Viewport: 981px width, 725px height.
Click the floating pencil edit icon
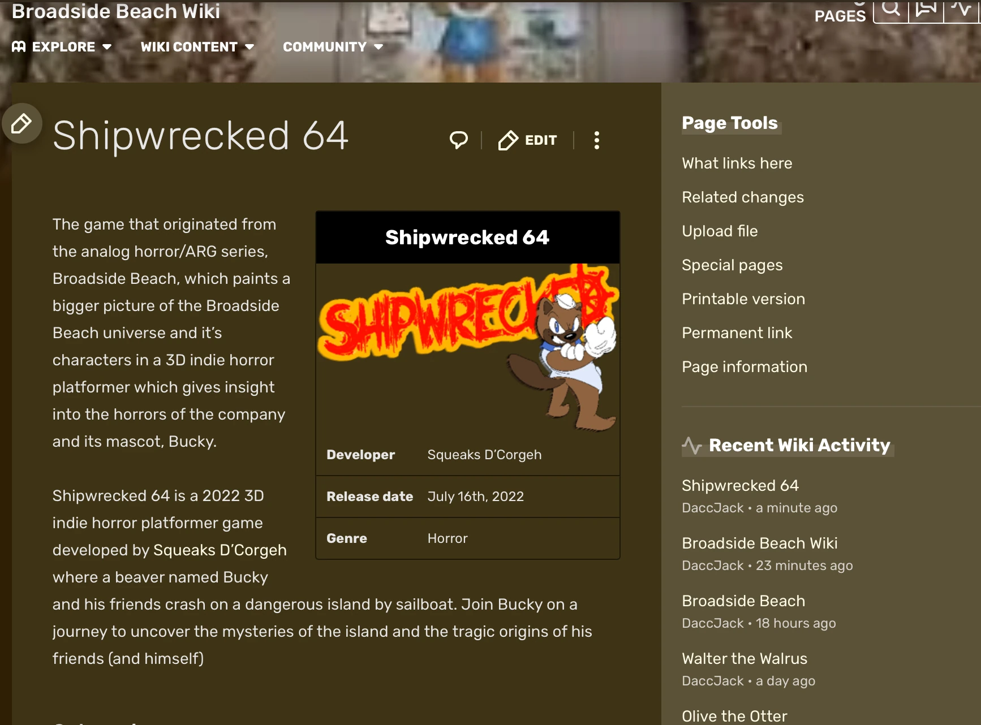(x=21, y=123)
